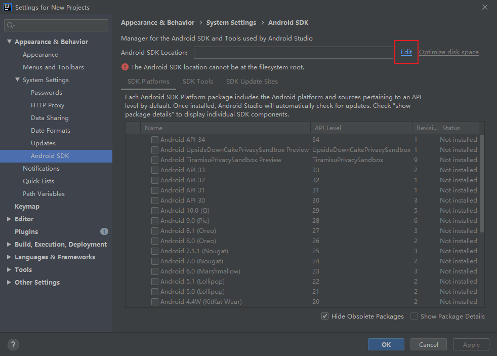Switch to the SDK Tools tab
This screenshot has width=497, height=356.
pos(197,81)
